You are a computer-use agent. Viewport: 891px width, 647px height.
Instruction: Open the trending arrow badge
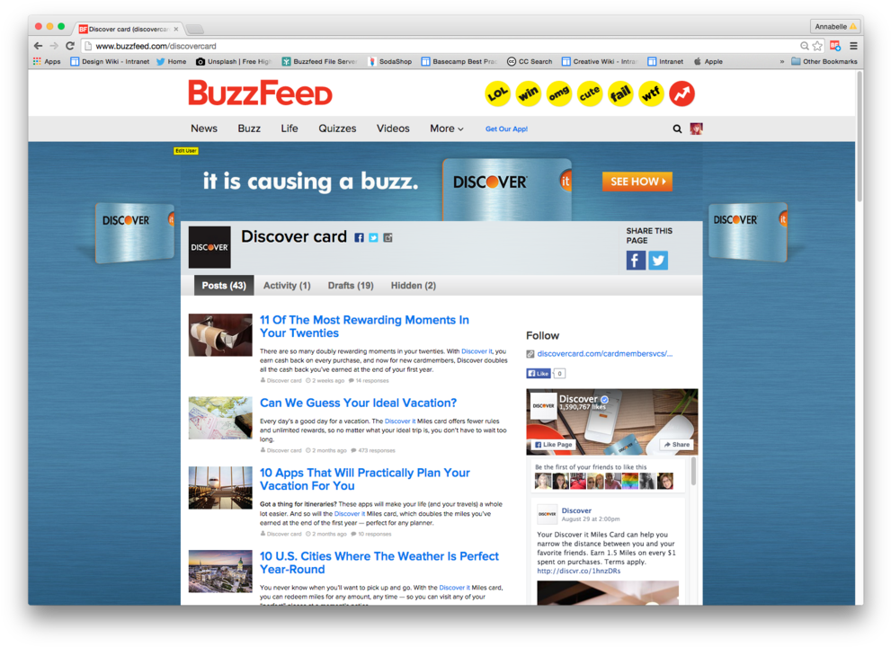682,93
